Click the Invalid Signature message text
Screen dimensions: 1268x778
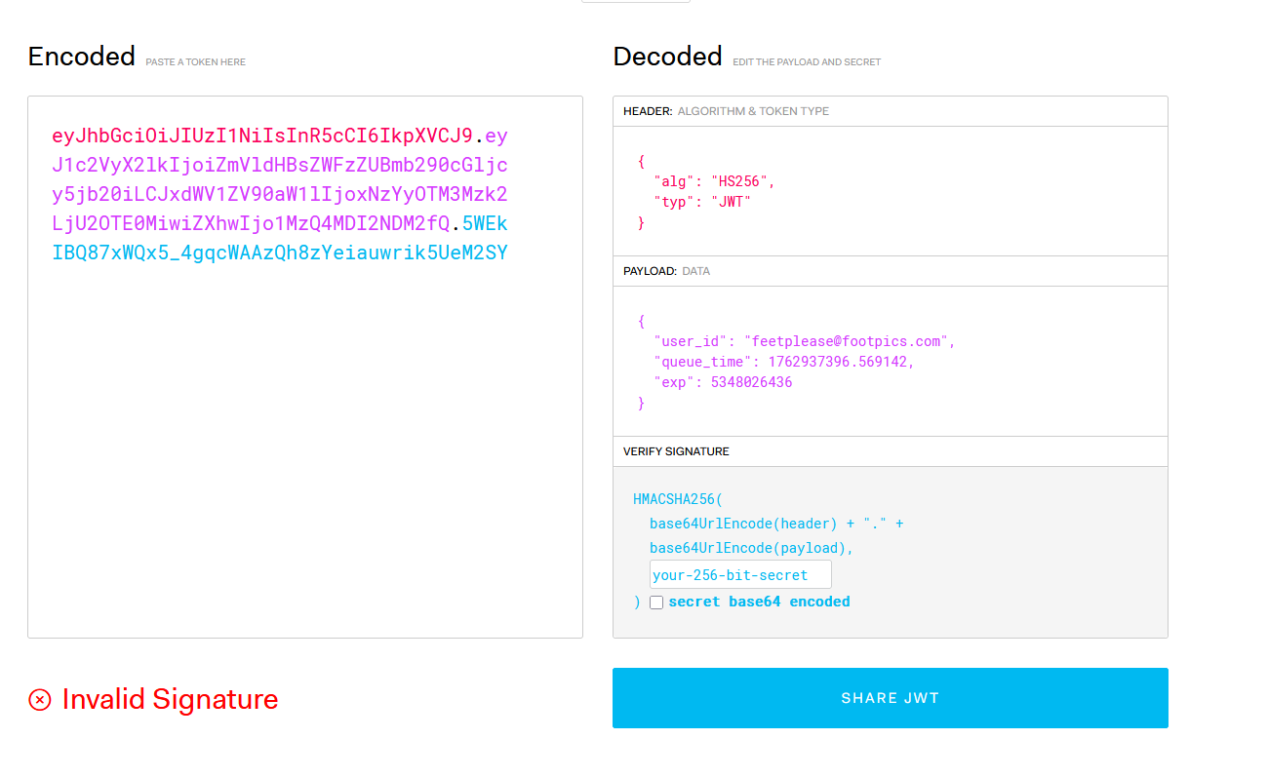click(x=170, y=699)
